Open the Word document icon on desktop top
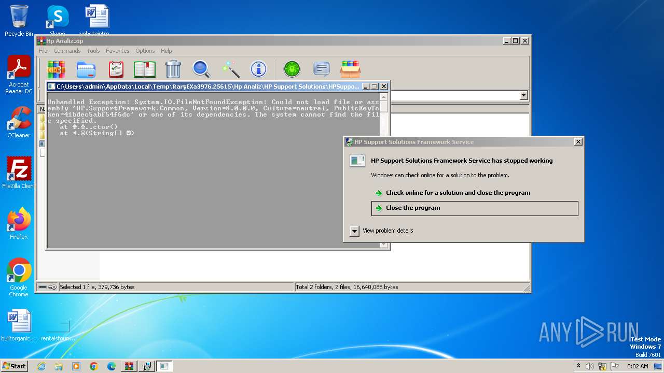The width and height of the screenshot is (664, 373). click(97, 20)
